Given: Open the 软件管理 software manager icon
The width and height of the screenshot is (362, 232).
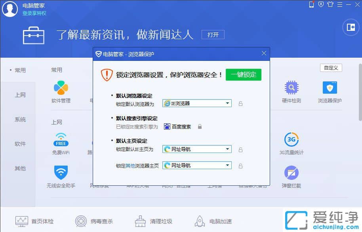Looking at the screenshot, I should pos(61,92).
